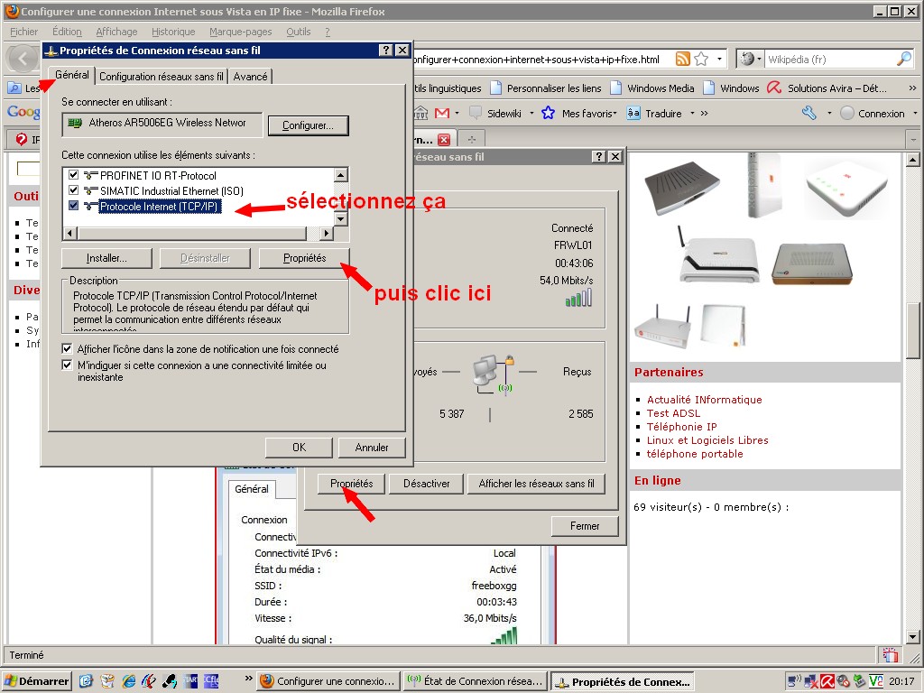Click the Configurer... button
Viewport: 924px width, 693px height.
[x=308, y=125]
